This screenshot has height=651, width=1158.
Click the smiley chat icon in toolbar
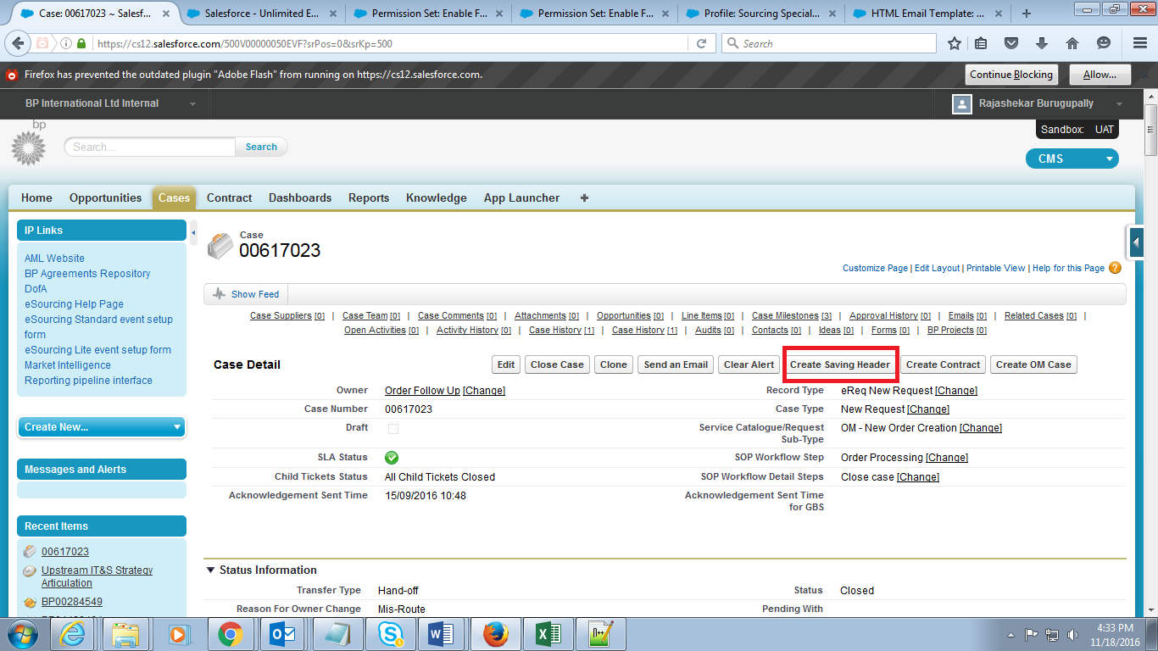click(1103, 43)
